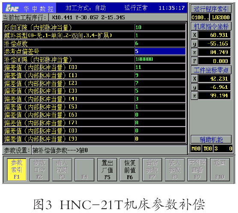
Task: Click the 反向间隙 parameter label
Action: pyautogui.click(x=38, y=27)
